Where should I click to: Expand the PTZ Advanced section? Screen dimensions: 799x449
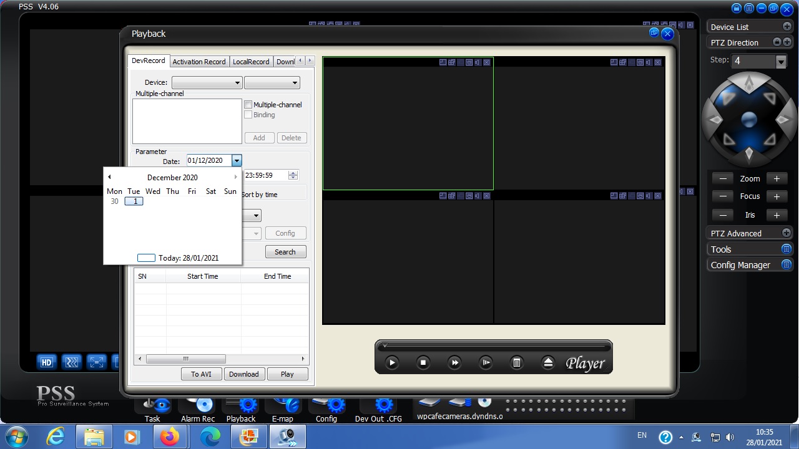click(786, 233)
